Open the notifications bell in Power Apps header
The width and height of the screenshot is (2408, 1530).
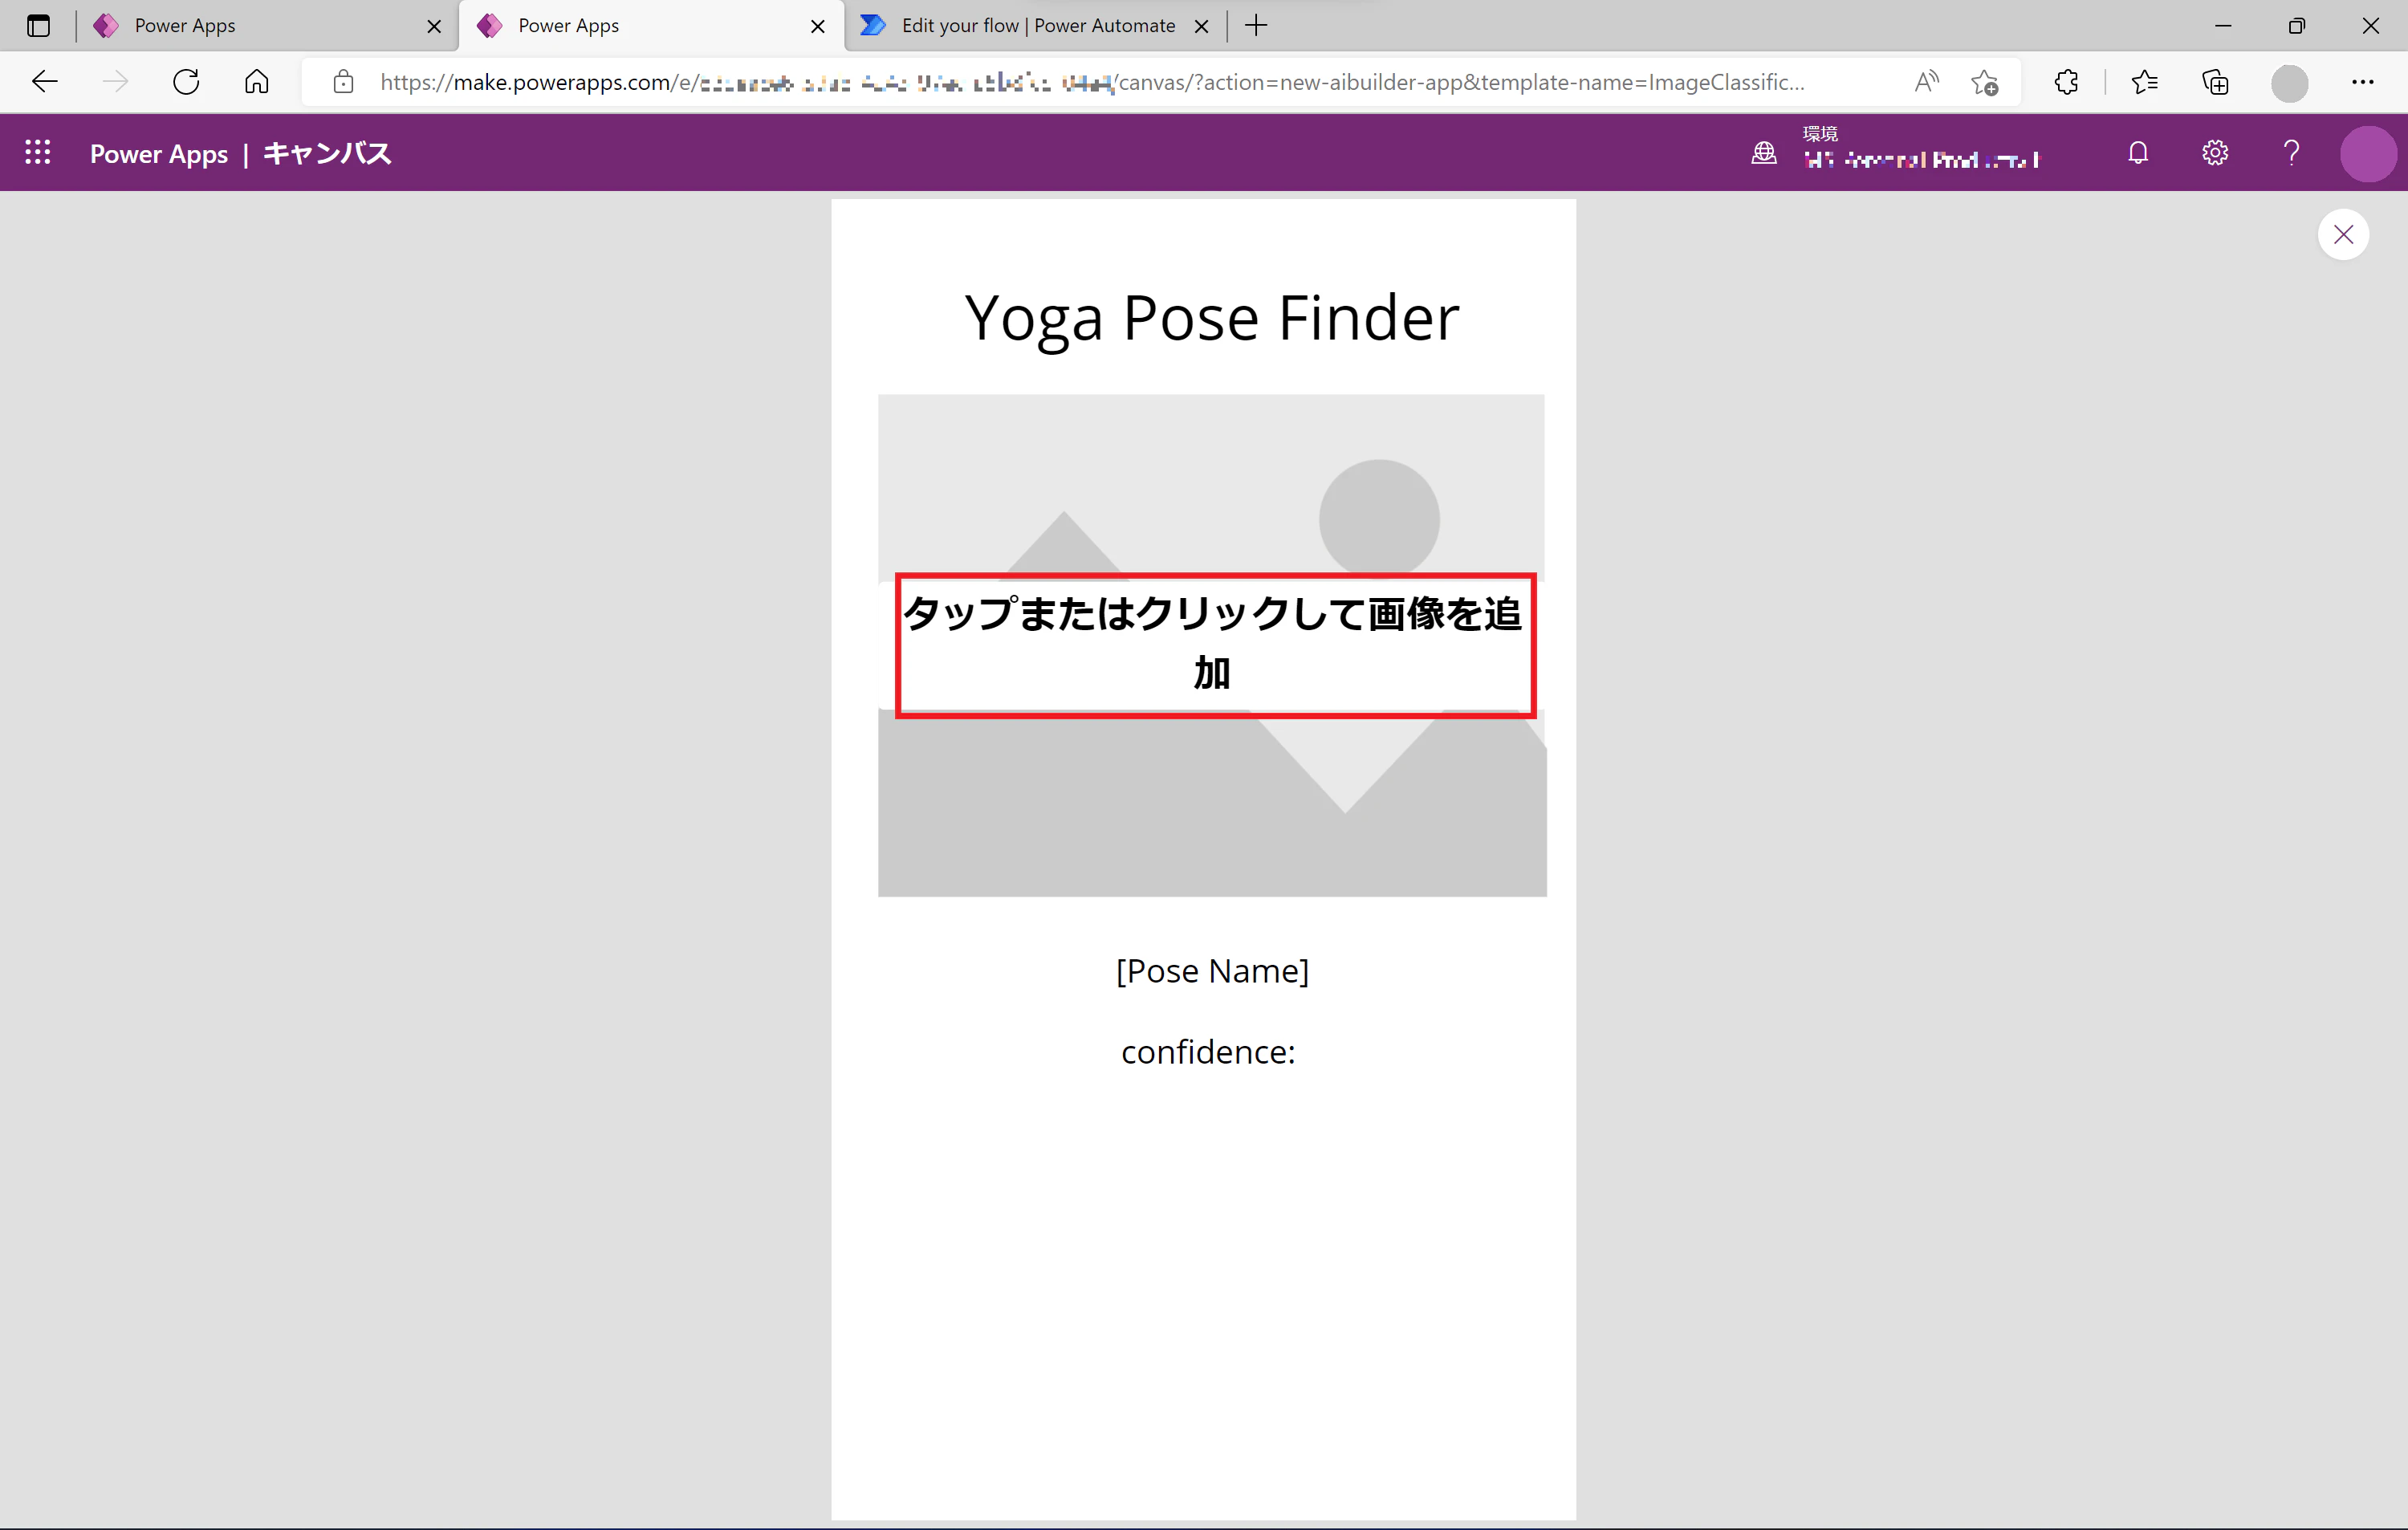click(x=2138, y=152)
